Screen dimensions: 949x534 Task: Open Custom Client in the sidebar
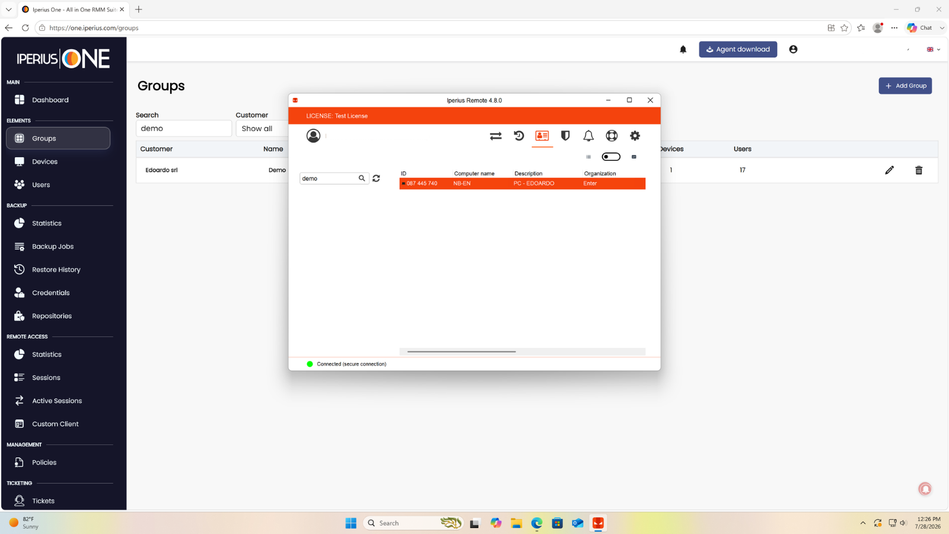pyautogui.click(x=58, y=424)
